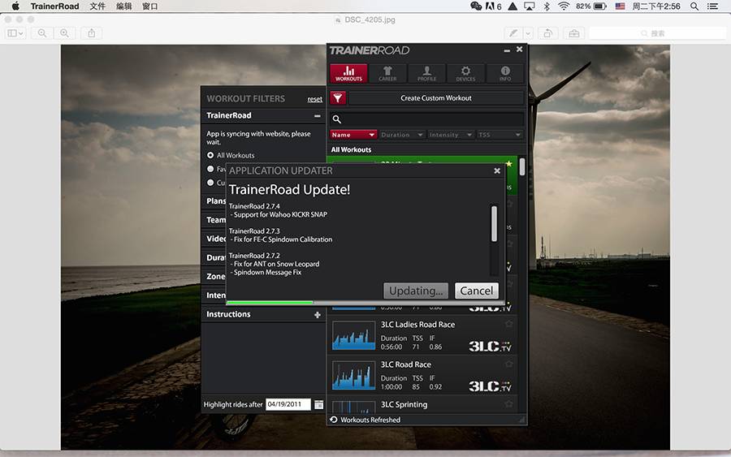731x457 pixels.
Task: Open the Info tab
Action: point(505,74)
